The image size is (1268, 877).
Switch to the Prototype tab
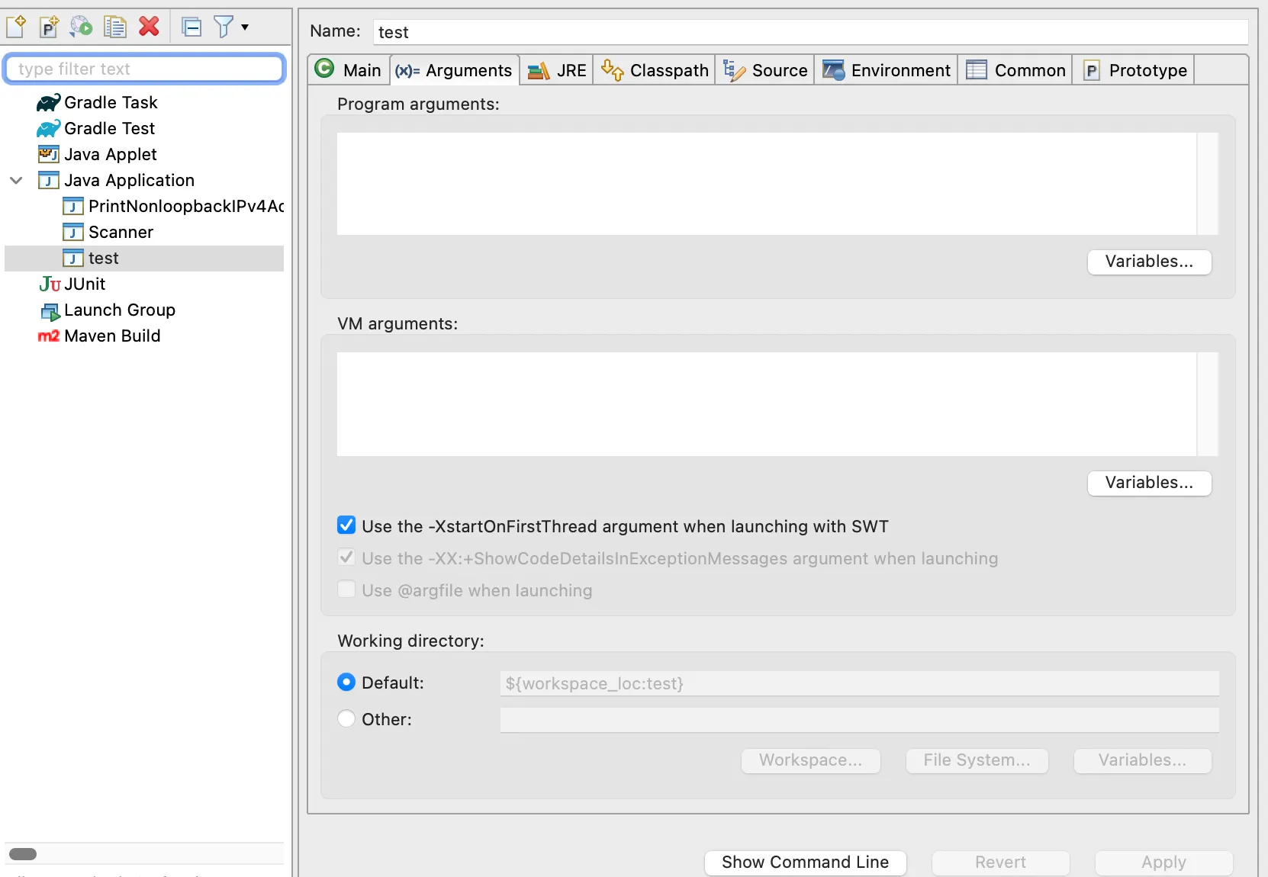[1134, 70]
